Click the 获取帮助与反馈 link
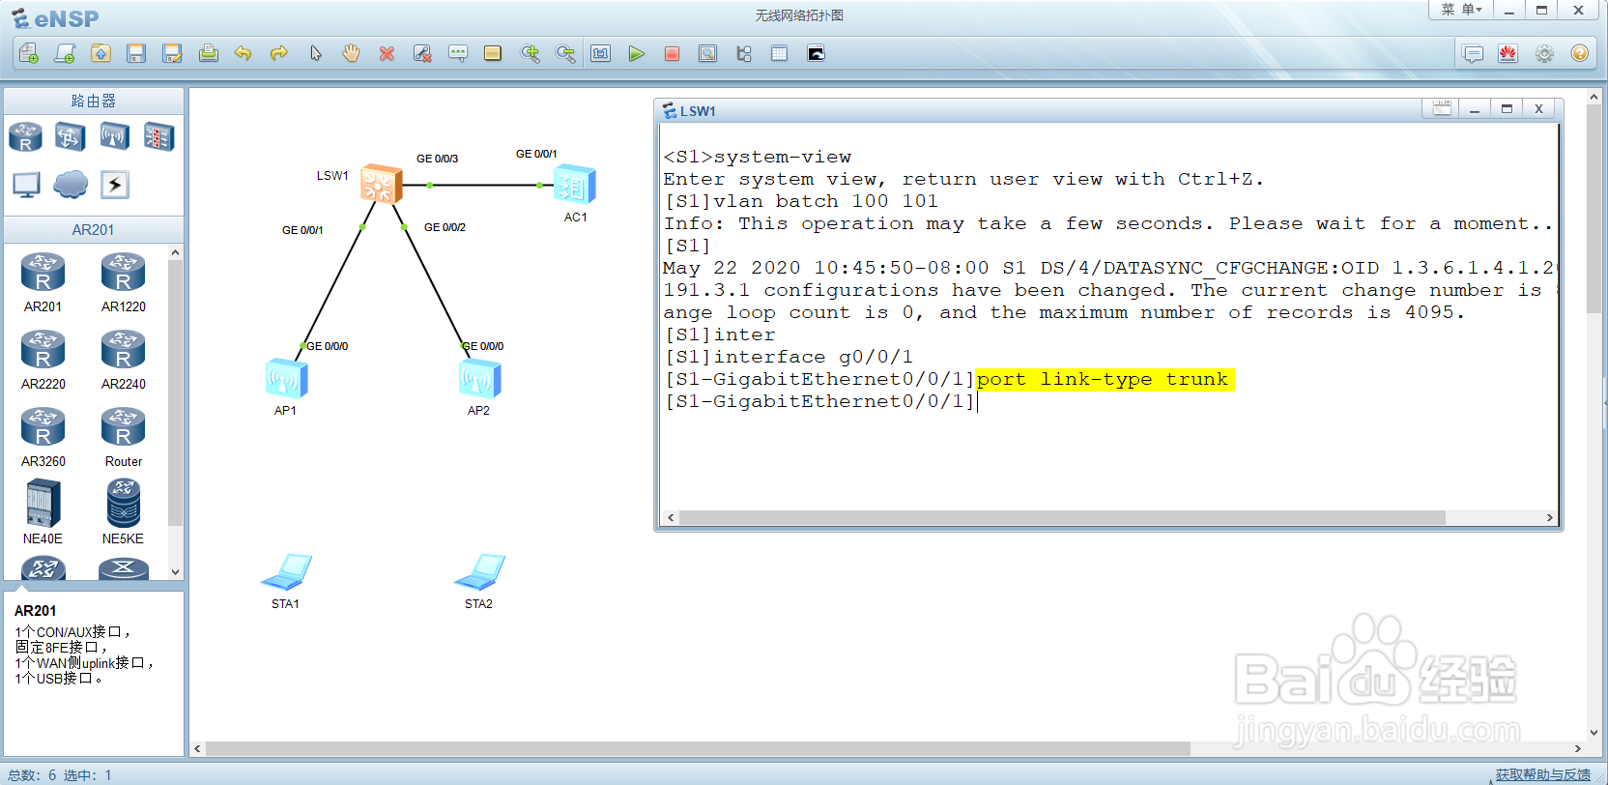 1542,775
